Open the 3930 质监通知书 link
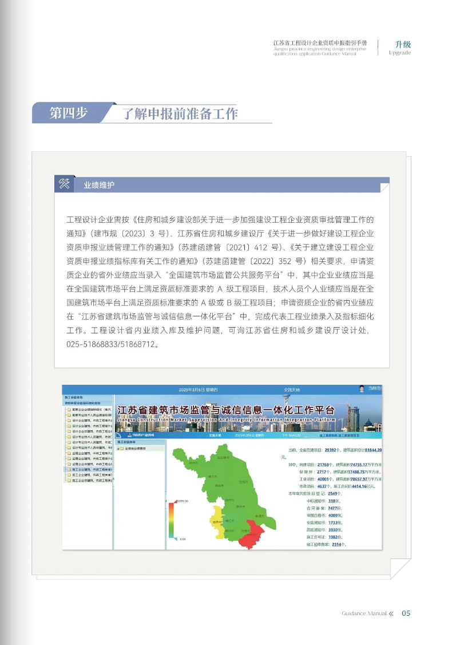 pyautogui.click(x=332, y=530)
